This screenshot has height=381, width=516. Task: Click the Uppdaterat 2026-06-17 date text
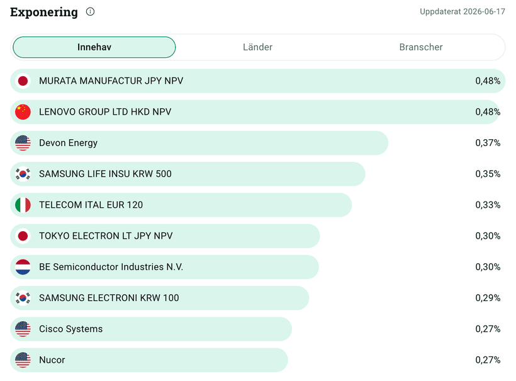[463, 11]
